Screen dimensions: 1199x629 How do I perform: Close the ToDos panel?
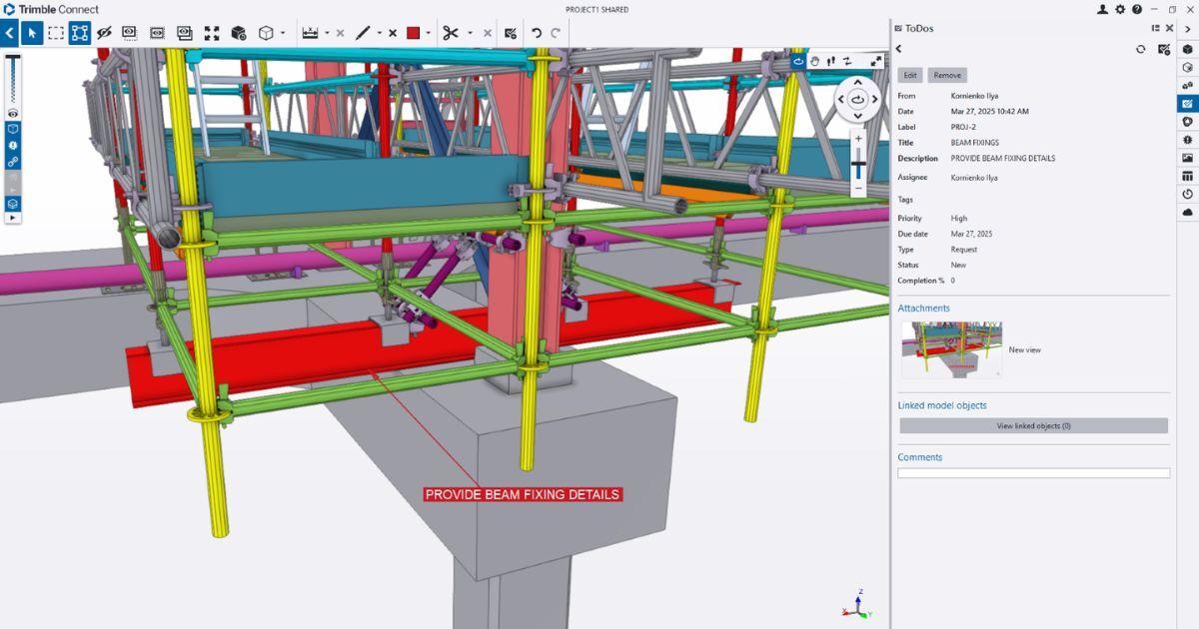point(1168,28)
